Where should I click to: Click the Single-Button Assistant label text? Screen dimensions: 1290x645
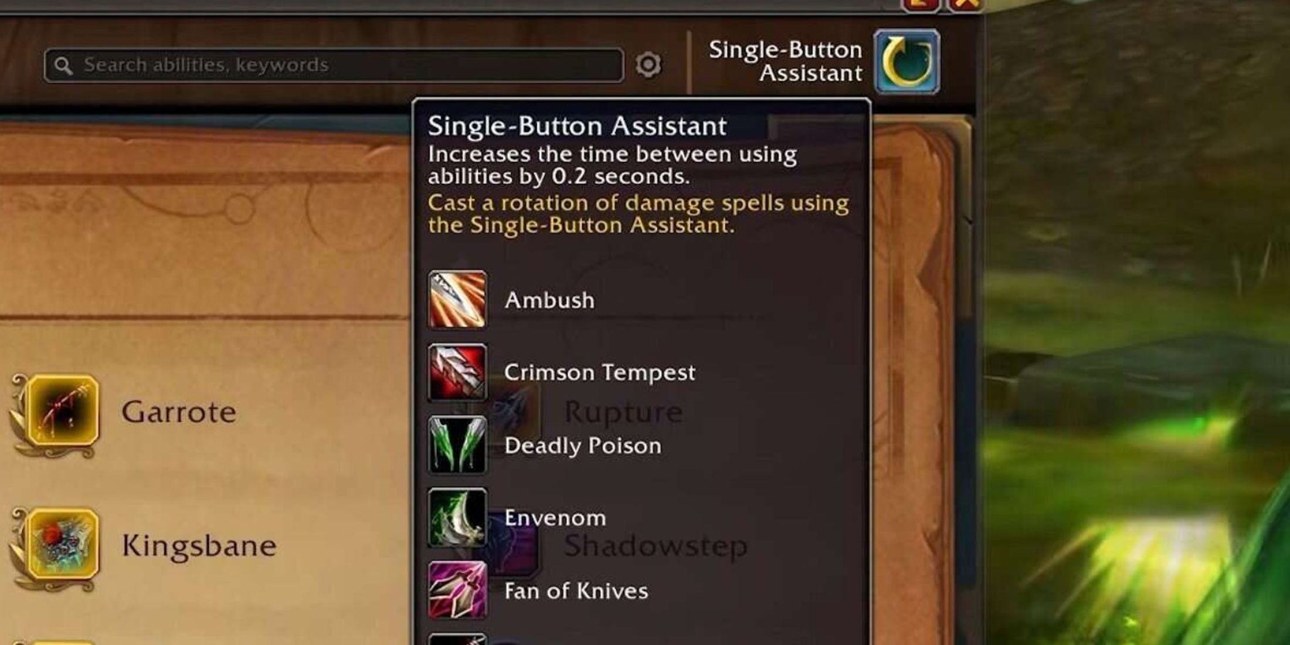point(786,62)
